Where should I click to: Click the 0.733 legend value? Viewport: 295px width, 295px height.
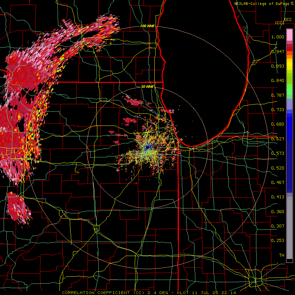coord(278,110)
